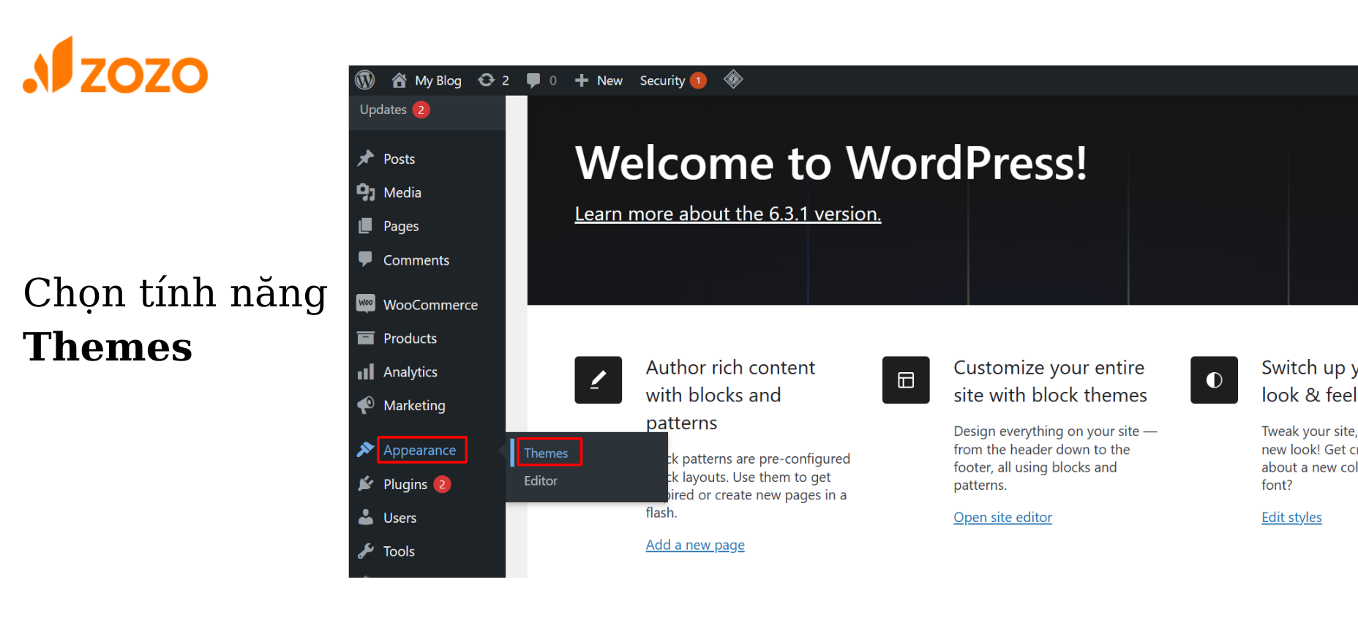Viewport: 1358px width, 642px height.
Task: Click the Pages icon in sidebar
Action: 365,226
